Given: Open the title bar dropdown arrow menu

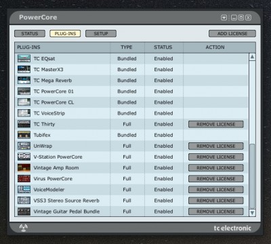Looking at the screenshot, I should coord(224,18).
